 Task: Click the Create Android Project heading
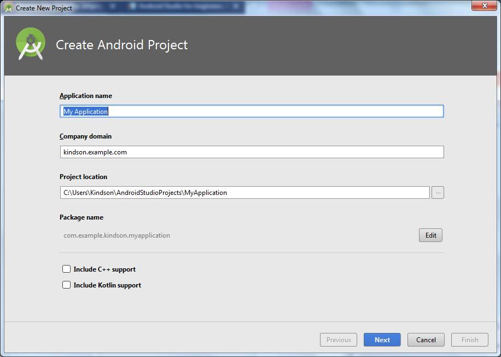click(122, 45)
